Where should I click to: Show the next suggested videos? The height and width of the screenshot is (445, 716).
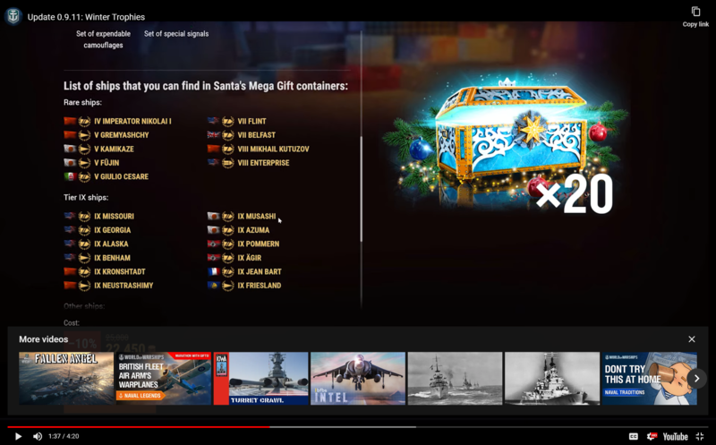pyautogui.click(x=697, y=379)
